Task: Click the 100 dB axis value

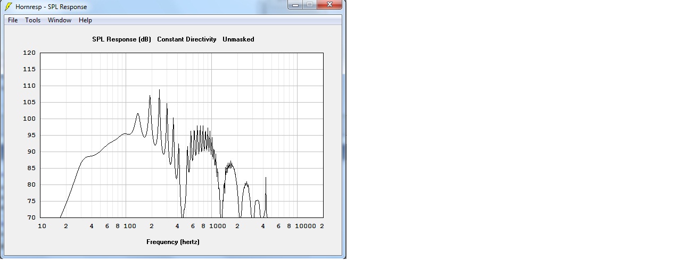Action: [x=29, y=119]
